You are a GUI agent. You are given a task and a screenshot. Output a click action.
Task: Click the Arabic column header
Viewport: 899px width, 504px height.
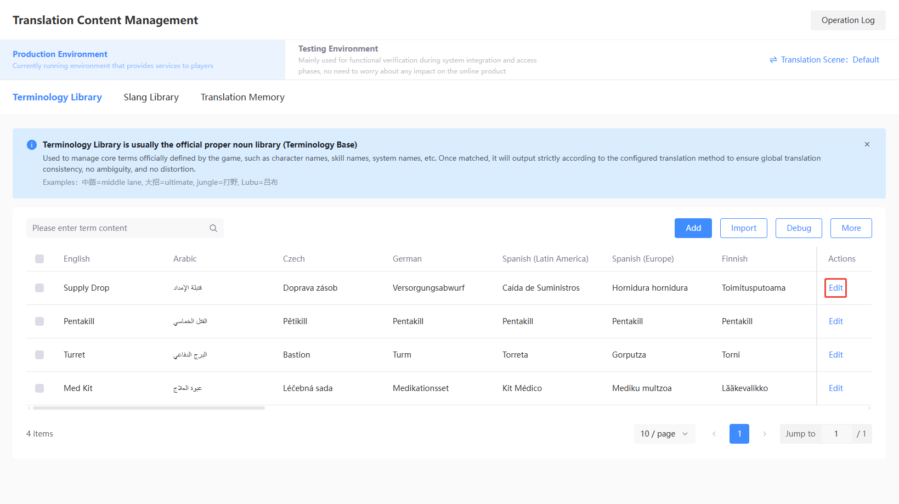point(185,259)
